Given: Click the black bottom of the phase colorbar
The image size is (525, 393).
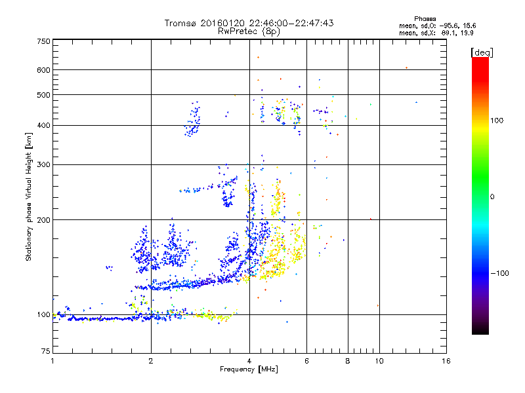Looking at the screenshot, I should (x=480, y=329).
